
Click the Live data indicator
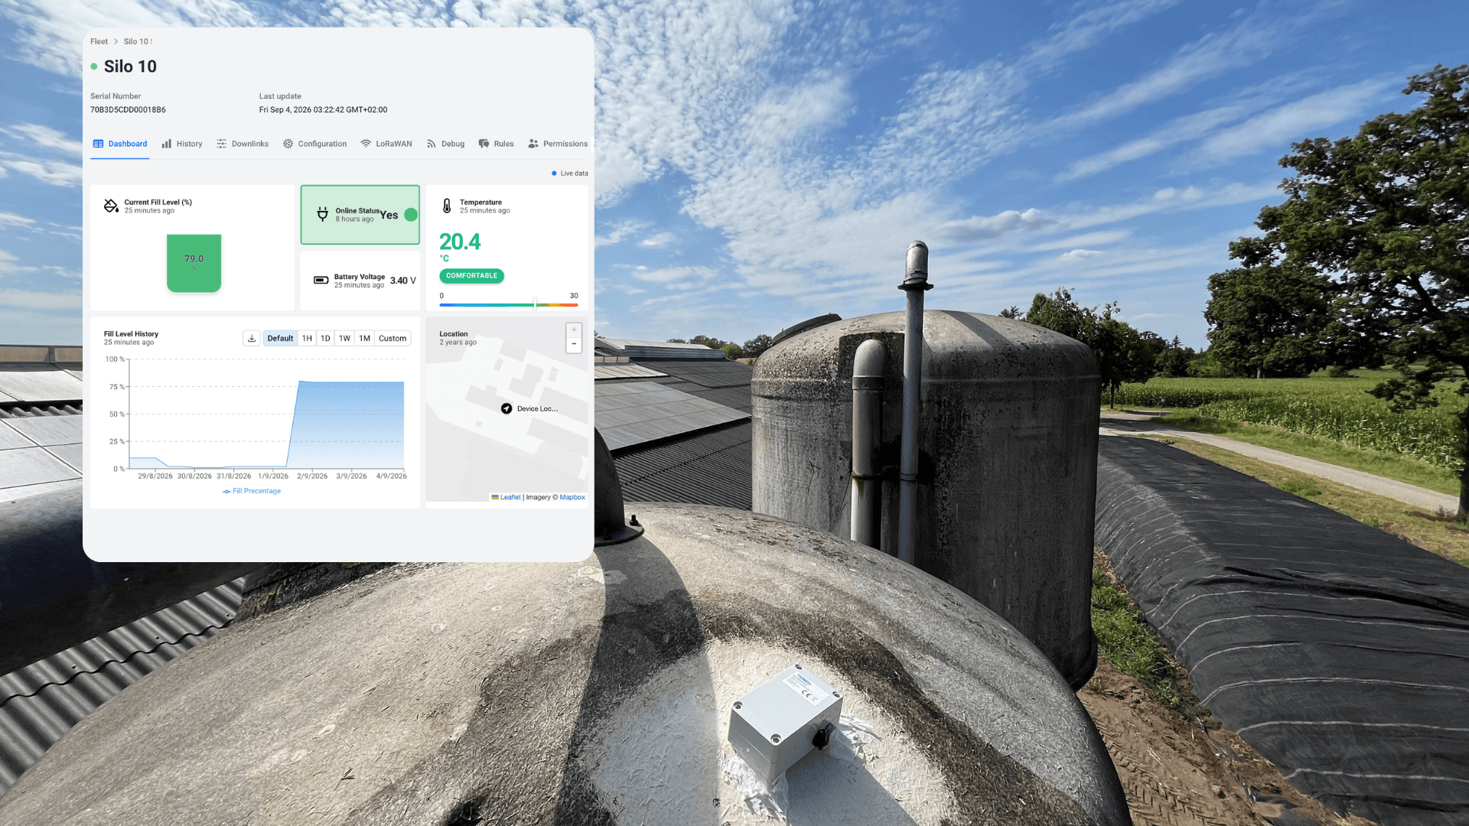tap(570, 174)
